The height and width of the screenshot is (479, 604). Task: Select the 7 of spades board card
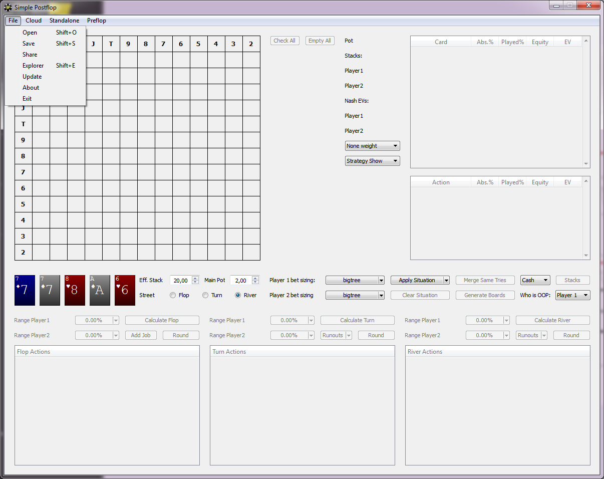click(50, 290)
